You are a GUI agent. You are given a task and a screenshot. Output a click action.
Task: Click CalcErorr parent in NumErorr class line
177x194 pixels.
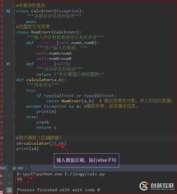click(x=65, y=32)
